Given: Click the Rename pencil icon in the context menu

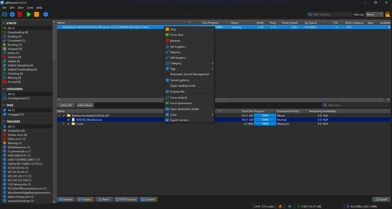Looking at the screenshot, I should tap(167, 52).
